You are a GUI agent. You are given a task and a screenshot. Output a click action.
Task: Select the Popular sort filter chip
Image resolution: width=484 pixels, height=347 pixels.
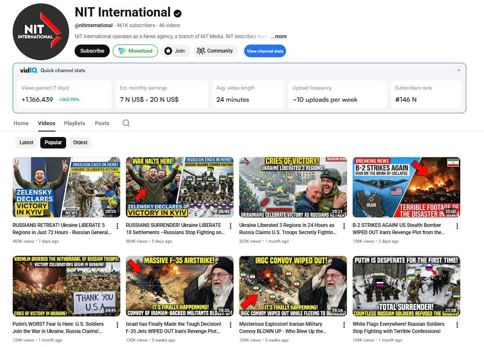point(53,143)
